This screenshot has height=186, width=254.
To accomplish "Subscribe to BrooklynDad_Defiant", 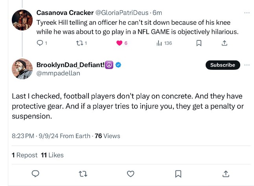I will click(x=223, y=65).
